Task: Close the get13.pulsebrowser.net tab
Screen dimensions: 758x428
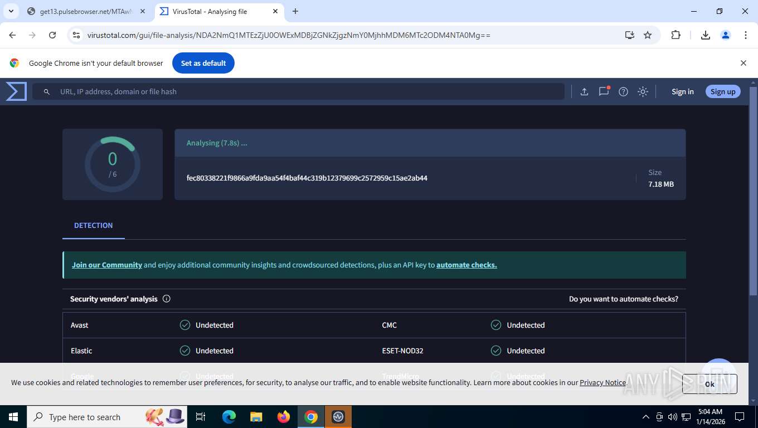Action: pyautogui.click(x=143, y=11)
